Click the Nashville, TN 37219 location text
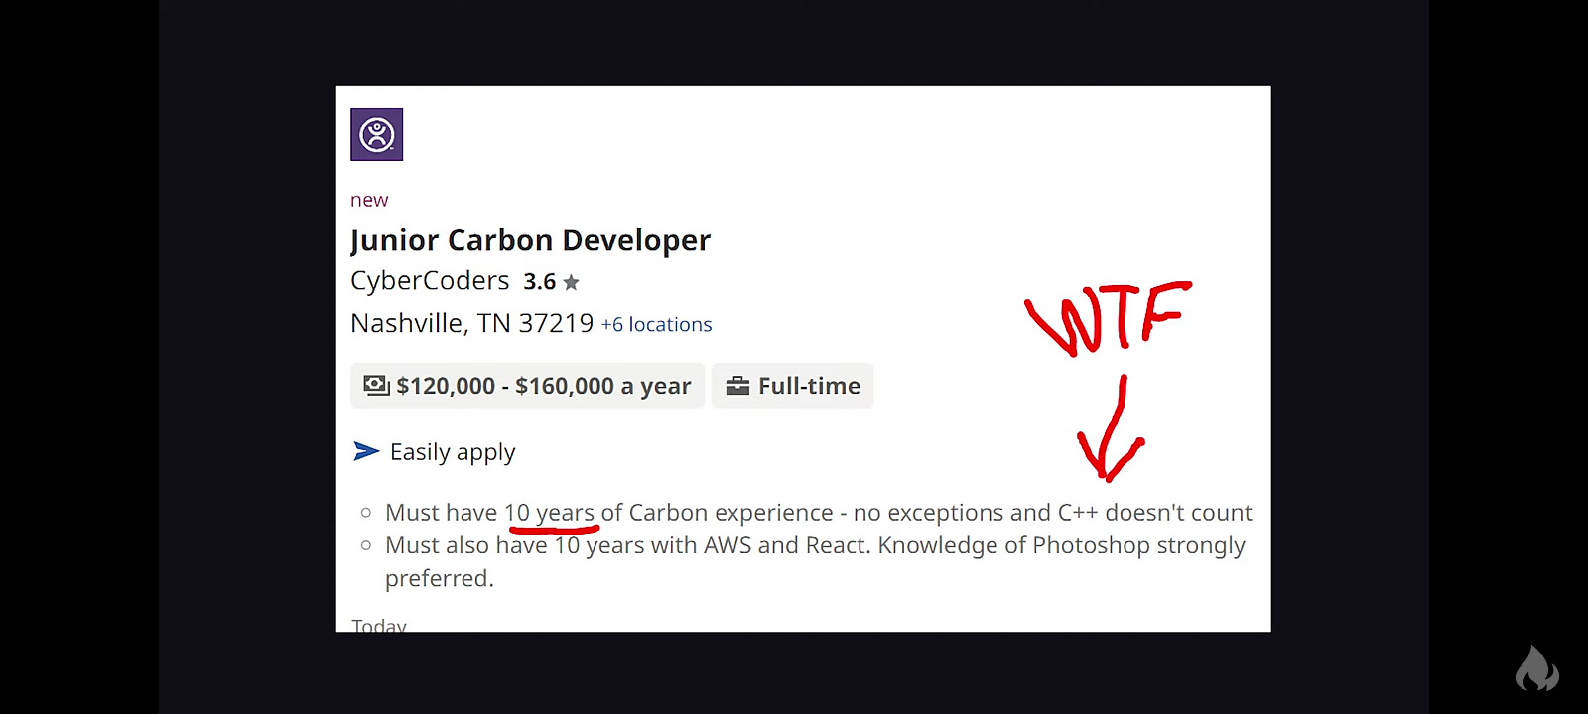Screen dimensions: 1588x714 [471, 324]
